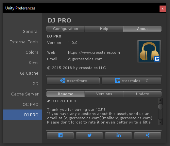Open the Twitter social link button

point(89,135)
